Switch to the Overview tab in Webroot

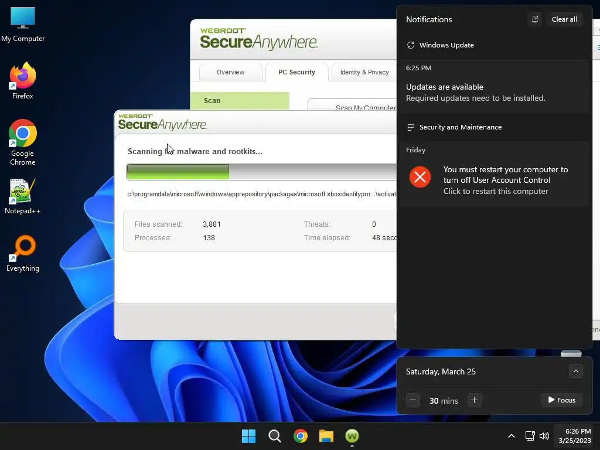[230, 72]
